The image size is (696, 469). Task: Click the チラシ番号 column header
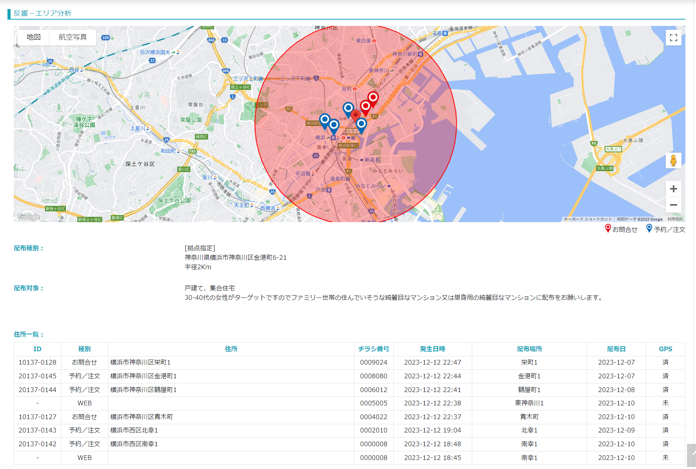(x=374, y=349)
